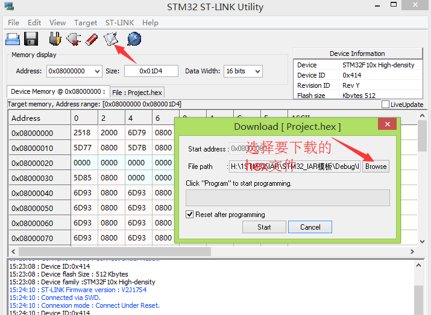Click Revision ID value Rev Y
The width and height of the screenshot is (431, 315).
click(x=351, y=85)
